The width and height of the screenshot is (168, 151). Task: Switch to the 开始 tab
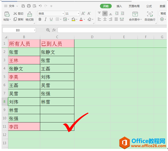pyautogui.click(x=106, y=6)
